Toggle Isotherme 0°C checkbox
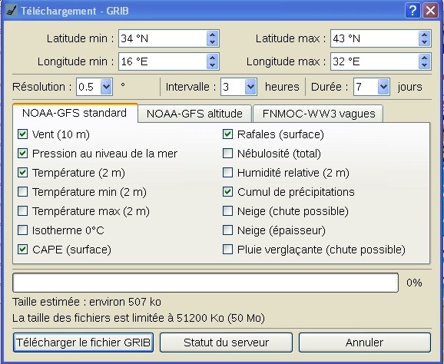Viewport: 444px width, 364px height. (22, 230)
